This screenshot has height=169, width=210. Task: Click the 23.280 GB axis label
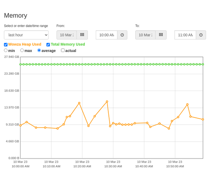click(x=12, y=74)
